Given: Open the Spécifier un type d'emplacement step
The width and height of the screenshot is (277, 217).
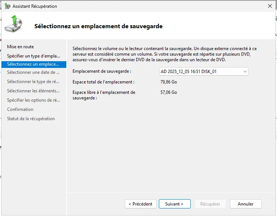Looking at the screenshot, I should click(33, 56).
